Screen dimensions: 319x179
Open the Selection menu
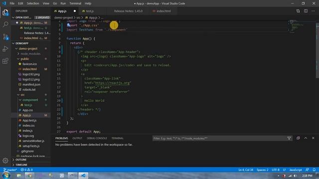pyautogui.click(x=33, y=3)
